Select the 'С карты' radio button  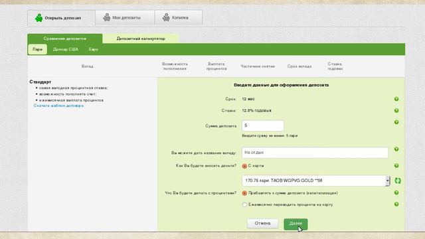(x=244, y=166)
